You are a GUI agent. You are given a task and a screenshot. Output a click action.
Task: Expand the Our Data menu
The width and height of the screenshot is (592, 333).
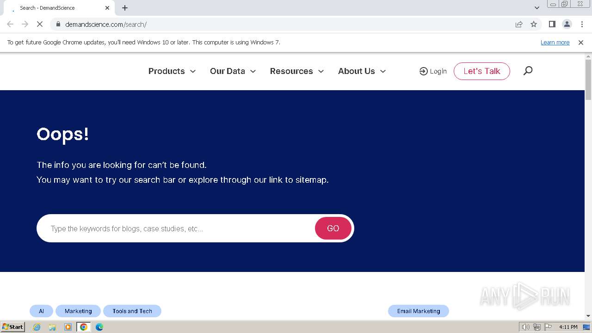pyautogui.click(x=233, y=71)
